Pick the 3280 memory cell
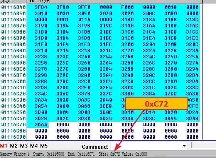Viewport: 216px width, 158px height. tap(84, 69)
